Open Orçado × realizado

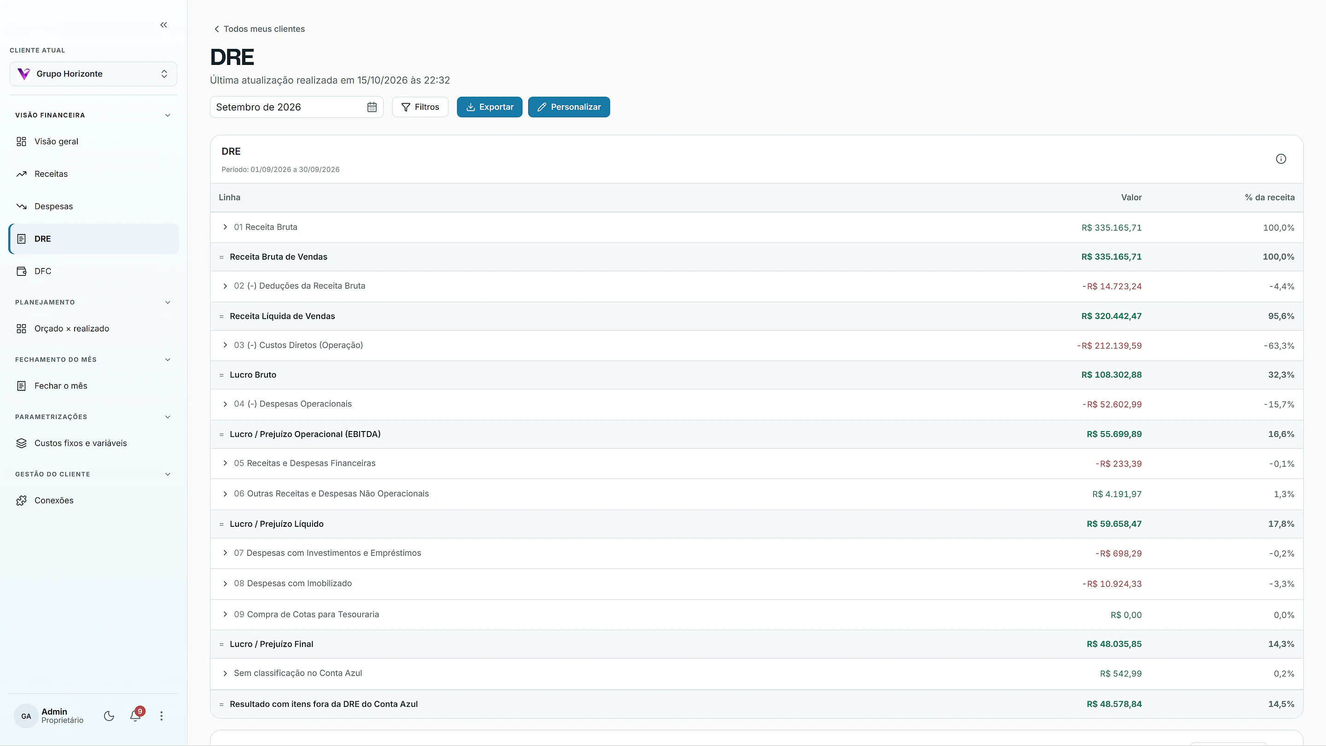click(x=93, y=328)
